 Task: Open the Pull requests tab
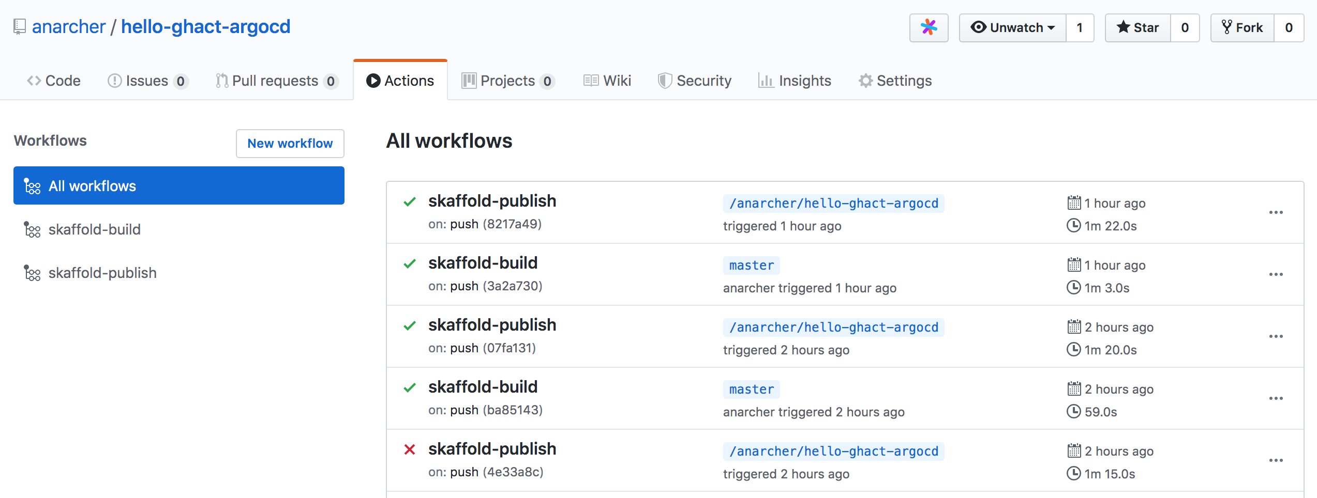click(277, 81)
